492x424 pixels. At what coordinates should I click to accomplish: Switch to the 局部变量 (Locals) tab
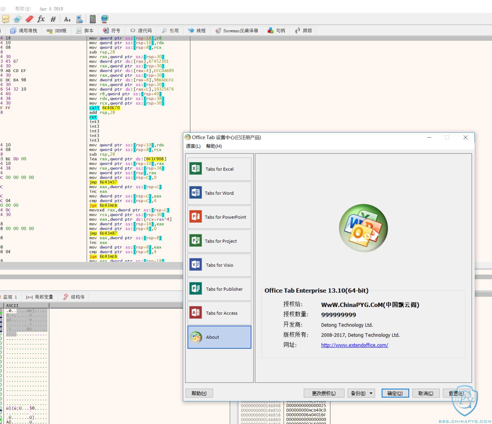pyautogui.click(x=40, y=297)
